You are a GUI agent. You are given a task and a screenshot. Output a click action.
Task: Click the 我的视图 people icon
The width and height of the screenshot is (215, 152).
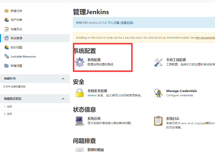[6, 47]
